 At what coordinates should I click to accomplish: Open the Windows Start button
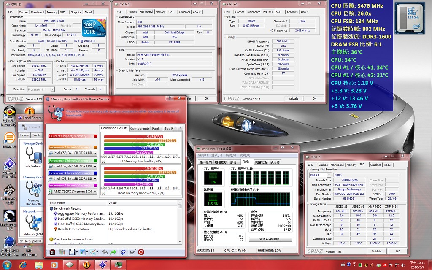pyautogui.click(x=6, y=265)
